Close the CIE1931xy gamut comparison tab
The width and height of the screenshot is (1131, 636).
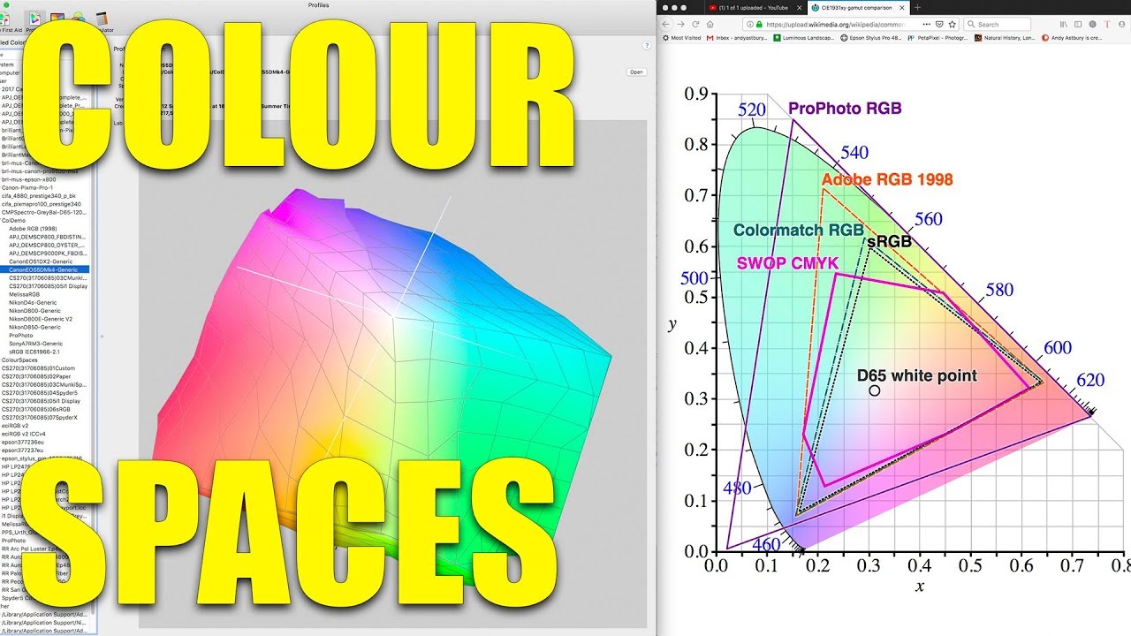tap(901, 7)
